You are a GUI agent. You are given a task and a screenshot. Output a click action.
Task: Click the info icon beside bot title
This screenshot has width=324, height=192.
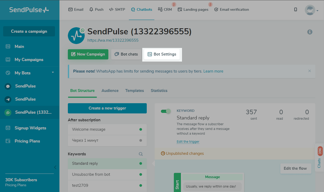310,32
